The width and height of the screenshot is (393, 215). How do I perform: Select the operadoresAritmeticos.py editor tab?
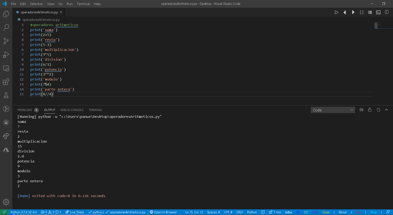click(39, 12)
